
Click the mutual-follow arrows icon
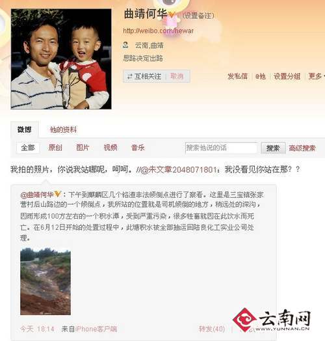pyautogui.click(x=130, y=76)
